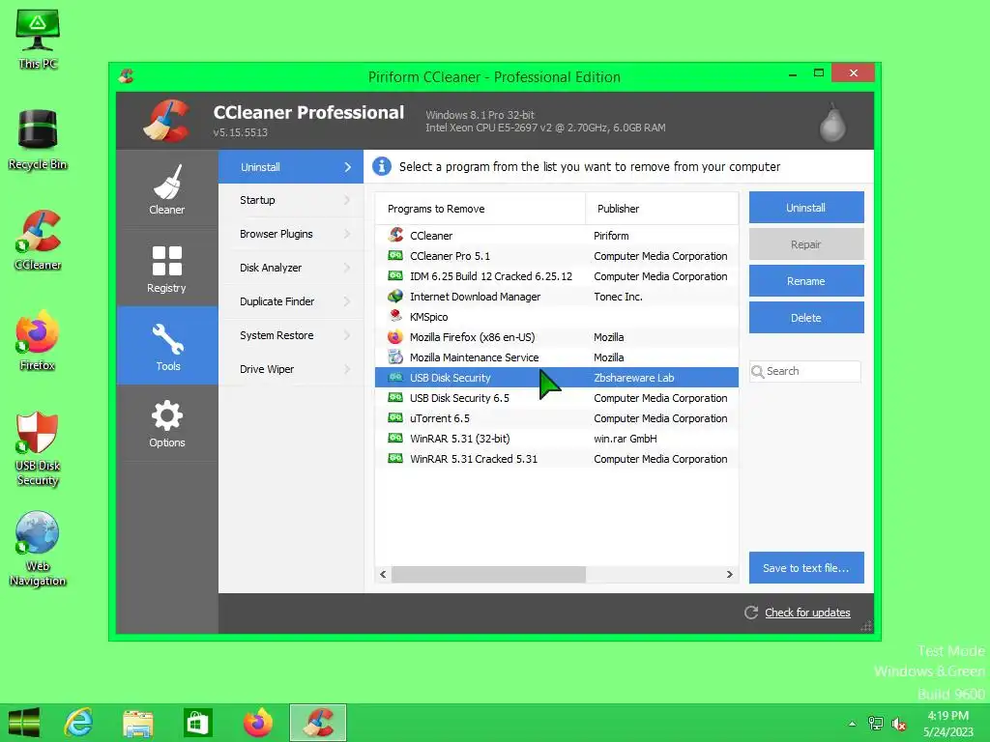
Task: Click the refresh icon beside Check for updates
Action: coord(751,613)
